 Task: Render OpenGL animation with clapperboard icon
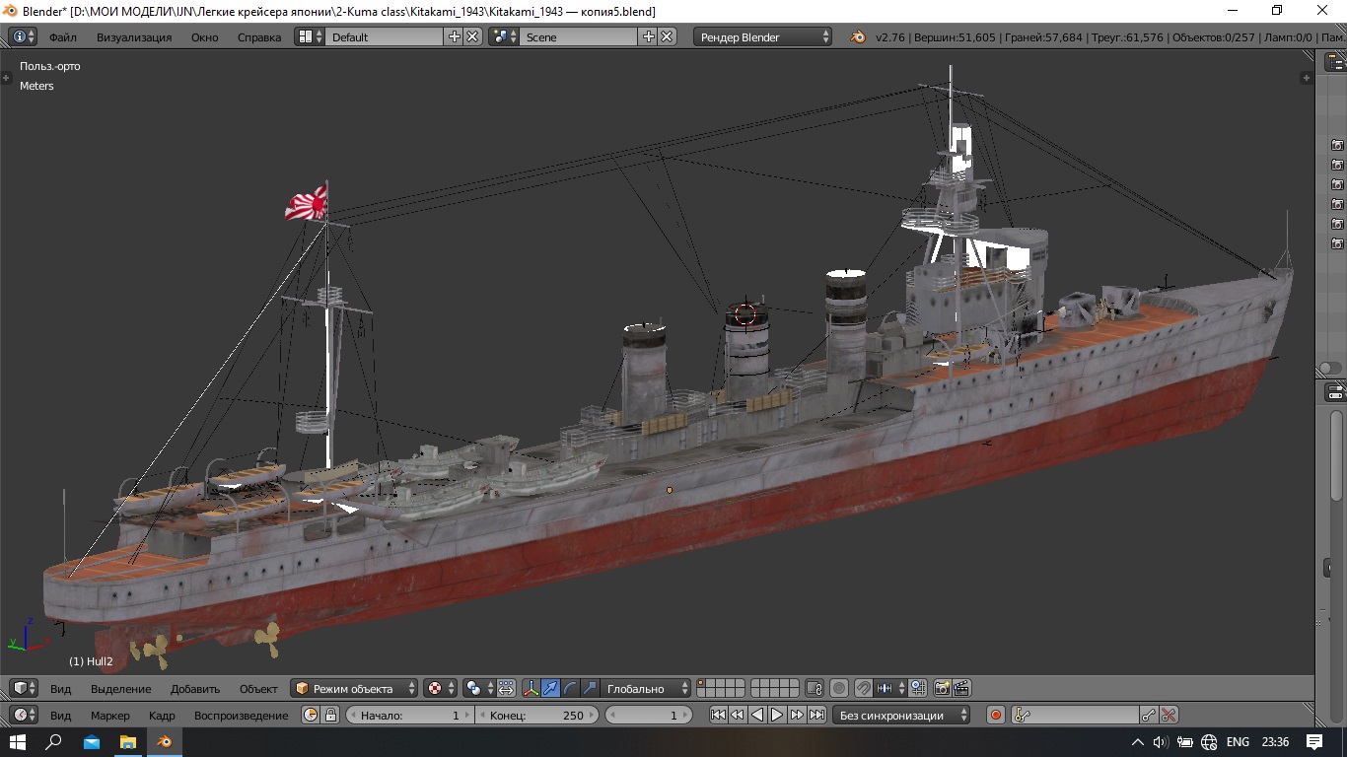pos(961,688)
